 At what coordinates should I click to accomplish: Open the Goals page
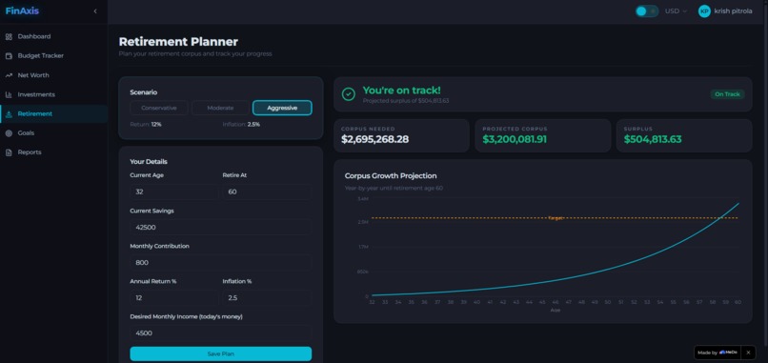(54, 133)
